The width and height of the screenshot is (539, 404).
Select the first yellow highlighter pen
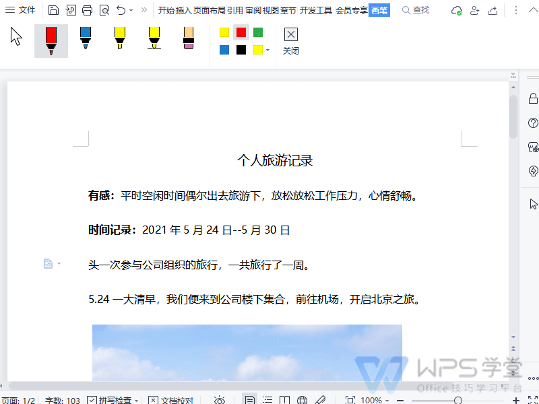[120, 38]
